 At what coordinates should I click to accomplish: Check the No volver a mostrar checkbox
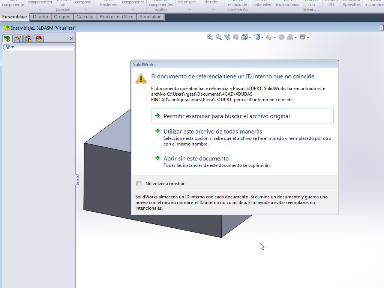point(139,184)
